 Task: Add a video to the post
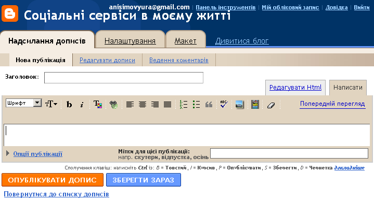[255, 104]
